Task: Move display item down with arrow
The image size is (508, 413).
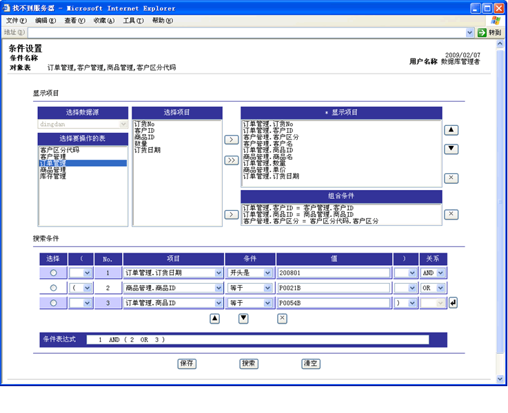Action: (451, 149)
